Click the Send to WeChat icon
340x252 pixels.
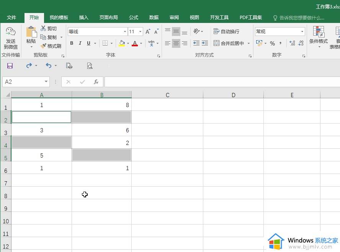point(10,33)
